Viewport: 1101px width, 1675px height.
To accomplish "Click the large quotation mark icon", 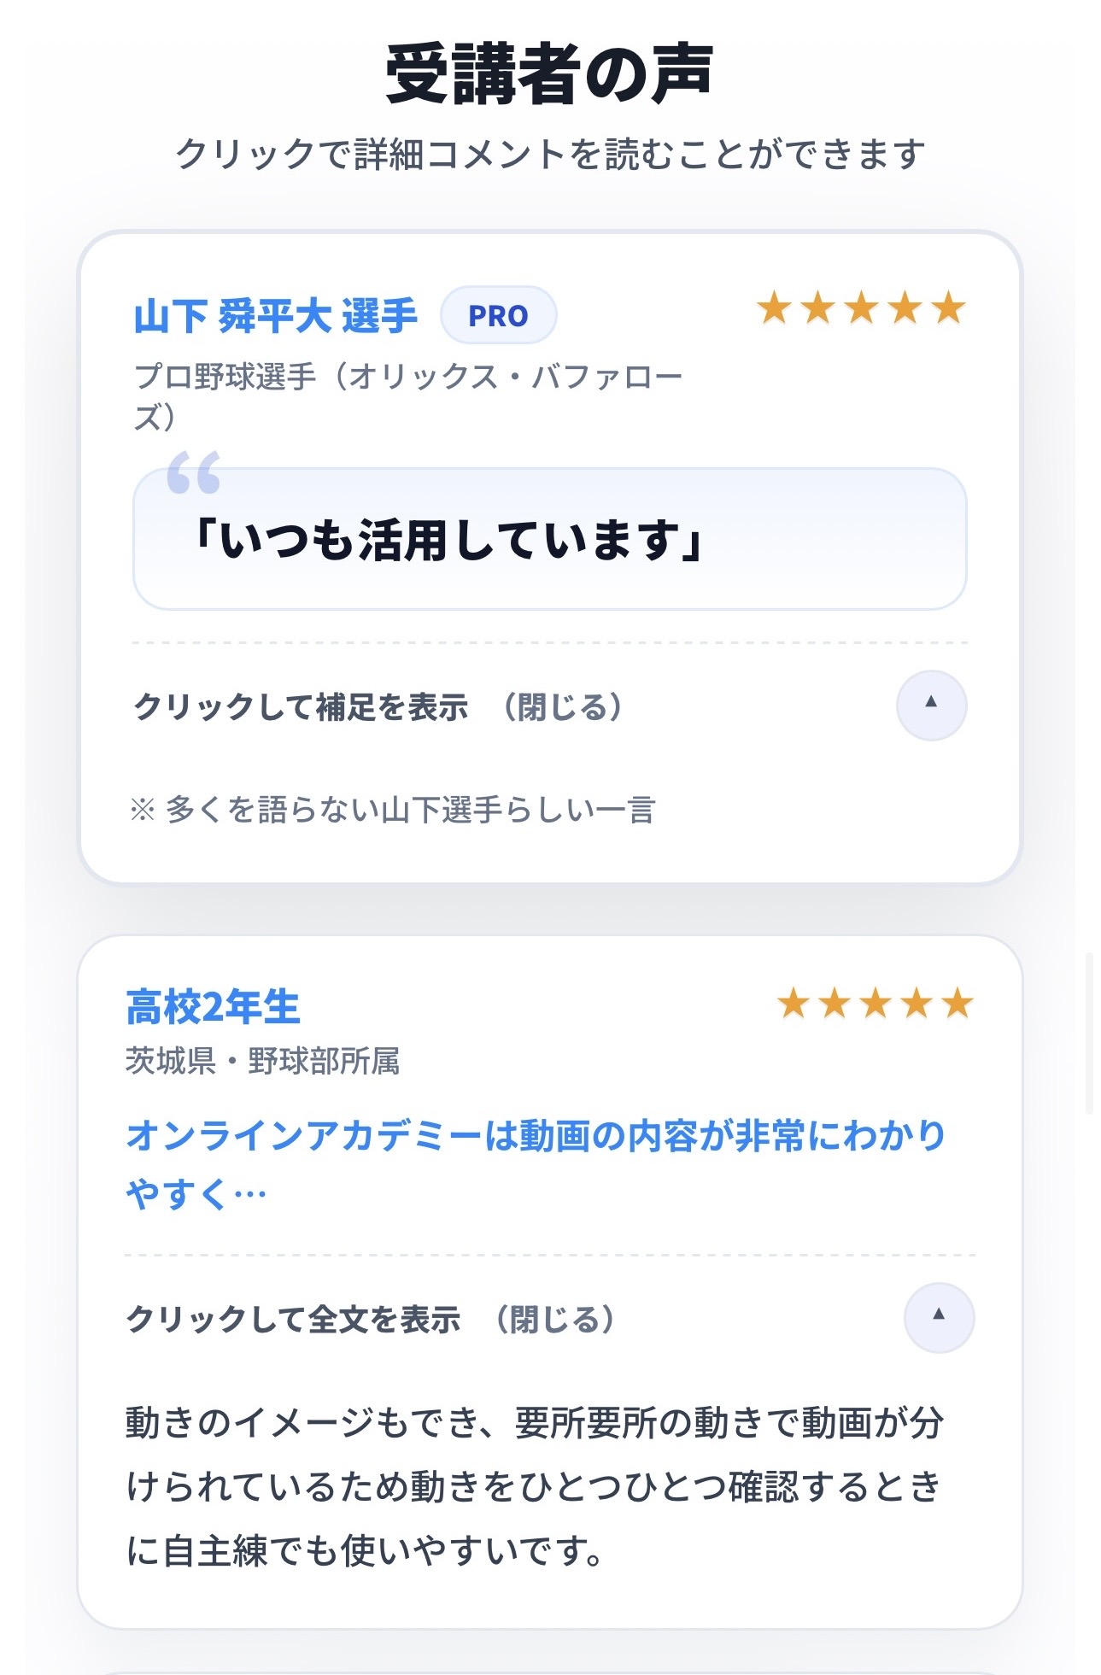I will coord(194,472).
